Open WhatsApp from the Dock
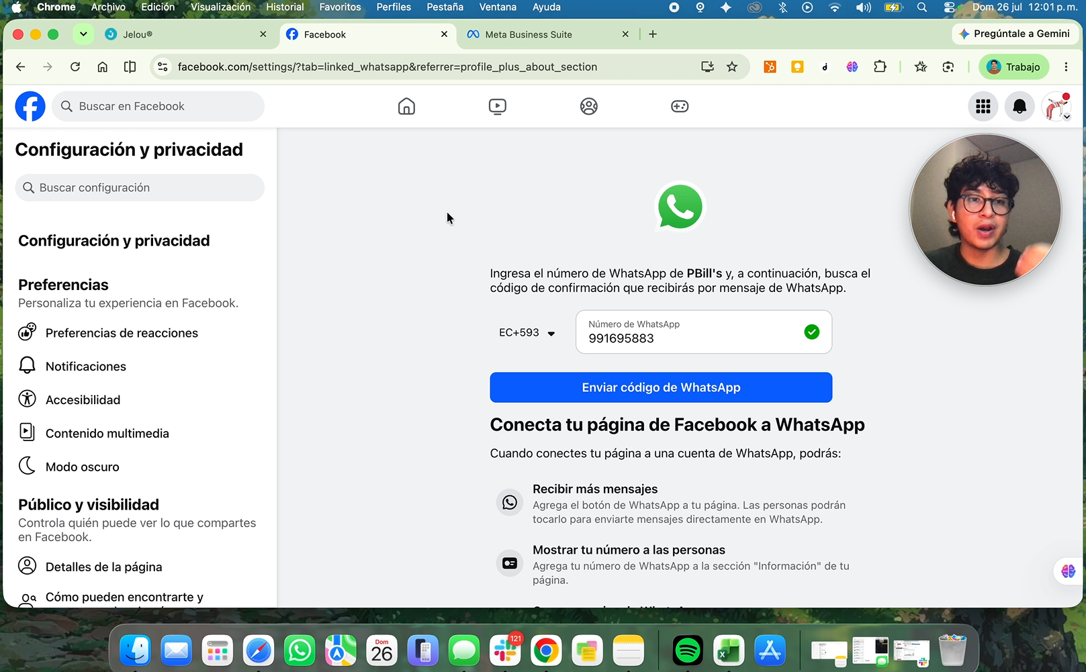The height and width of the screenshot is (672, 1086). tap(300, 651)
